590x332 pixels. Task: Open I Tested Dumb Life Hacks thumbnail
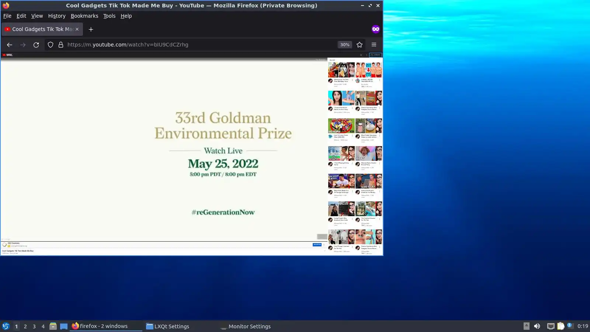pos(341,98)
